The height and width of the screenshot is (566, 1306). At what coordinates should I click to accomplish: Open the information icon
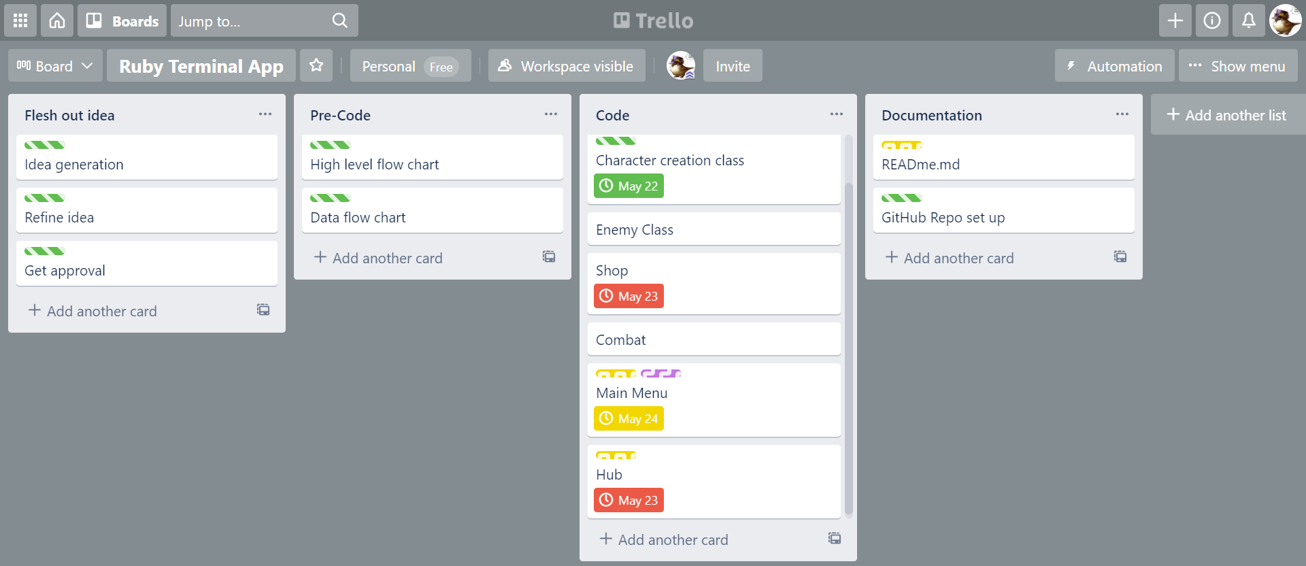(x=1212, y=20)
